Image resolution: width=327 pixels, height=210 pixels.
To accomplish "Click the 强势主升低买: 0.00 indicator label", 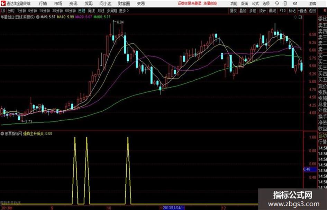I will pos(37,133).
